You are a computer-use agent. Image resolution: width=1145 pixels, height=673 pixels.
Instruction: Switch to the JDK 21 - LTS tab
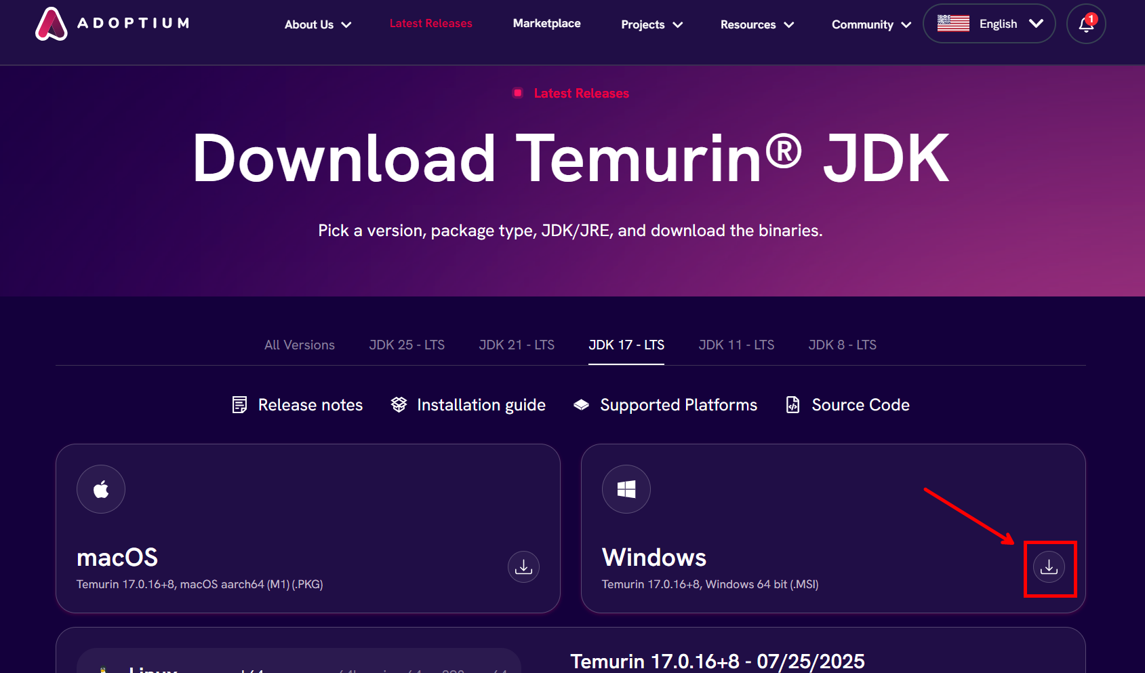pos(517,345)
